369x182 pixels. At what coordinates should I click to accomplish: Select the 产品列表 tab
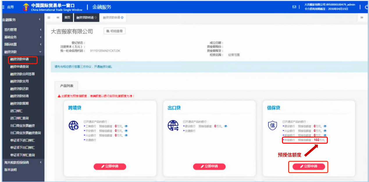pyautogui.click(x=67, y=86)
